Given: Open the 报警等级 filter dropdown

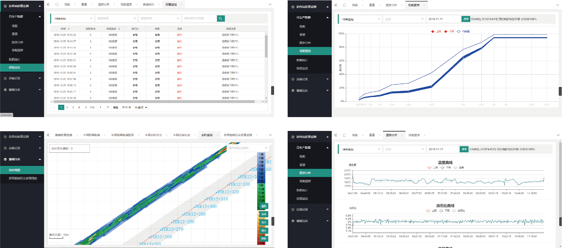Looking at the screenshot, I should point(116,18).
